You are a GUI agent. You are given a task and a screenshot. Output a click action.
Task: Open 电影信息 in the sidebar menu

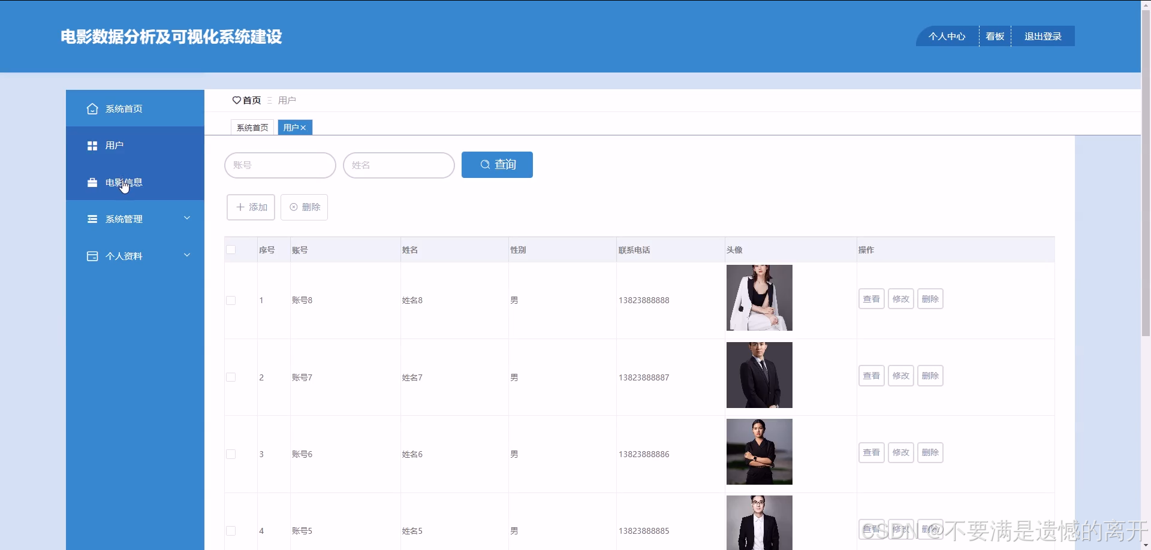tap(135, 182)
